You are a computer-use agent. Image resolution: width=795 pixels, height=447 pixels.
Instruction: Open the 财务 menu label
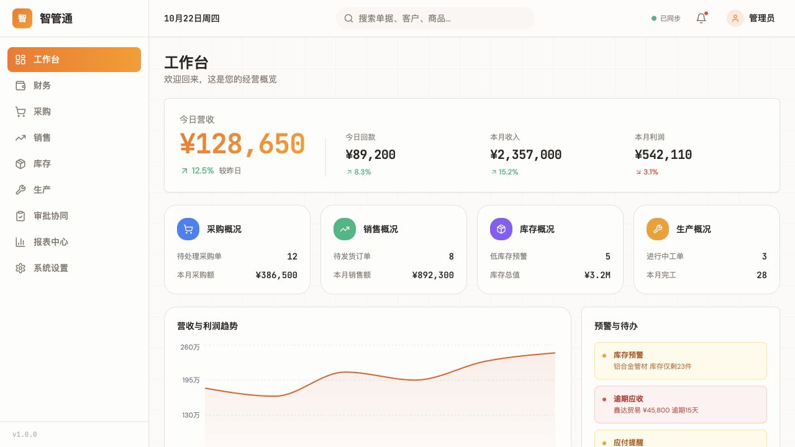pos(42,86)
